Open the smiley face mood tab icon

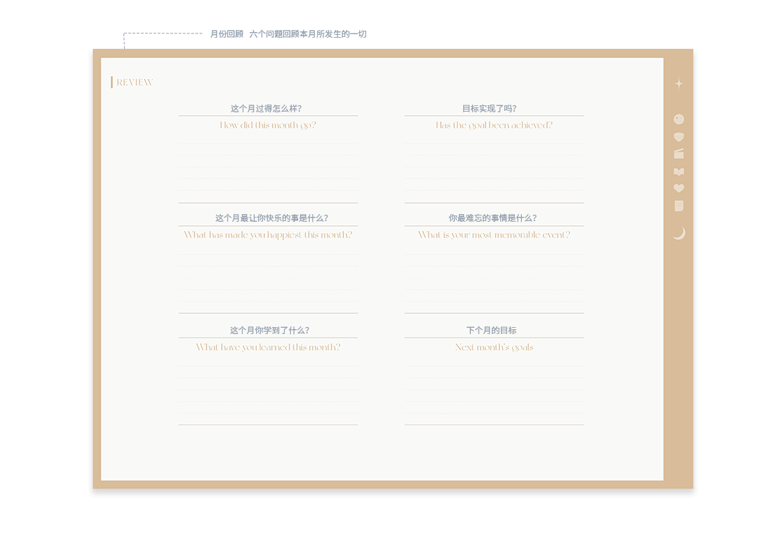click(679, 119)
